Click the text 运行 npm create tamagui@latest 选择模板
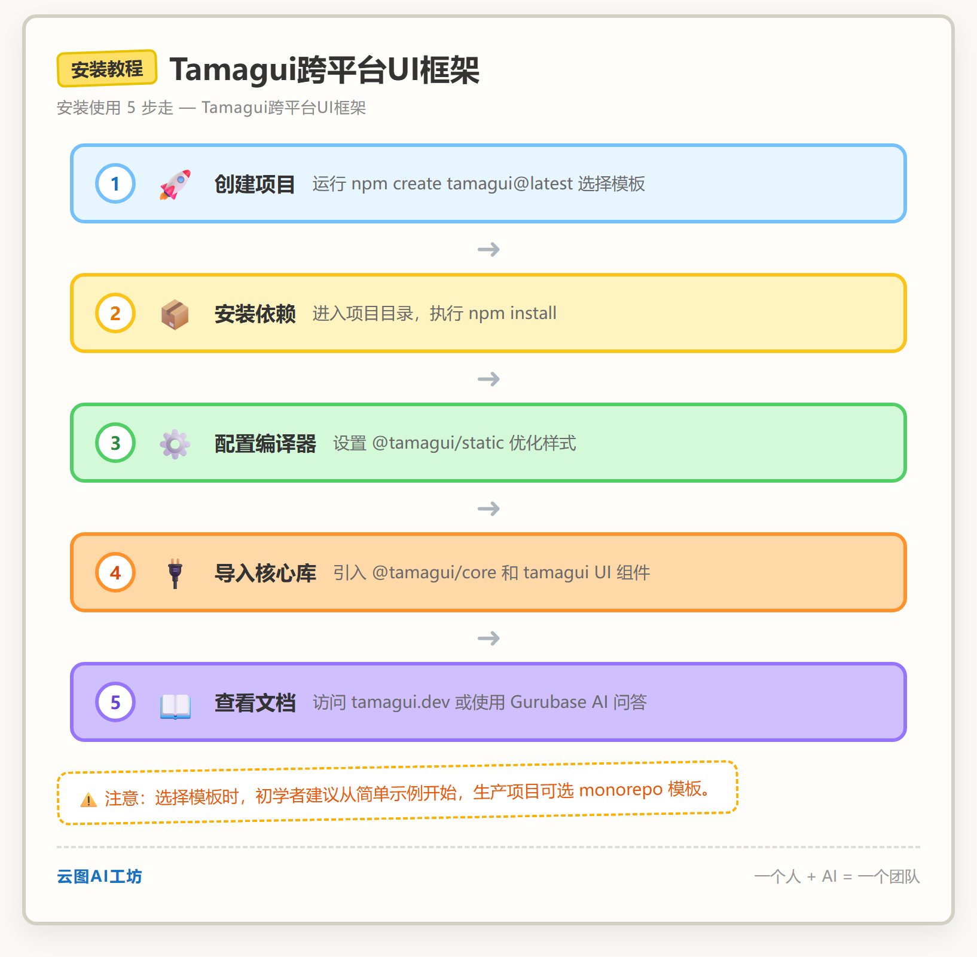This screenshot has height=957, width=977. (479, 183)
